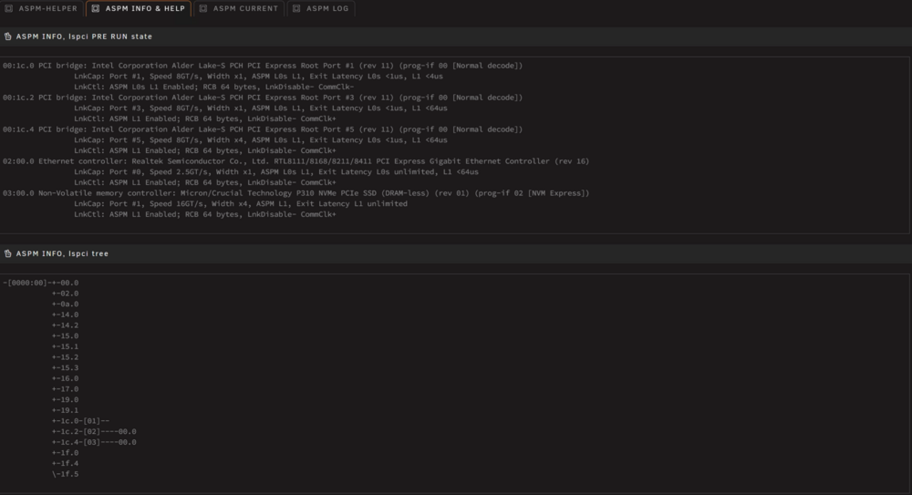Click the 'ASPM INFO, lspci tree' heading
Viewport: 912px width, 495px height.
(x=62, y=253)
